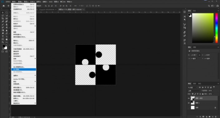Swap foreground and background colors icon
The image size is (220, 118).
point(7,45)
